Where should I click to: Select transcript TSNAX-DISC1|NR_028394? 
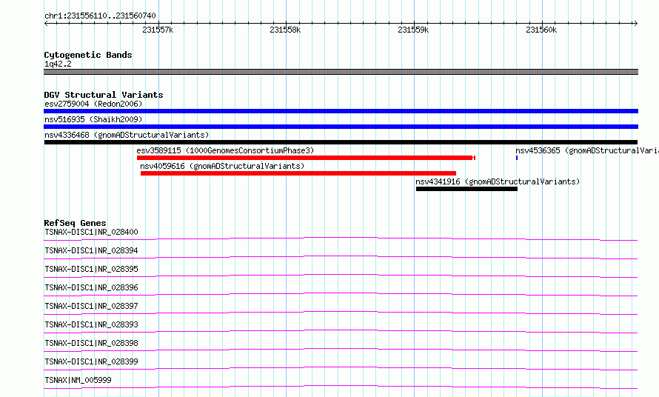pyautogui.click(x=91, y=250)
